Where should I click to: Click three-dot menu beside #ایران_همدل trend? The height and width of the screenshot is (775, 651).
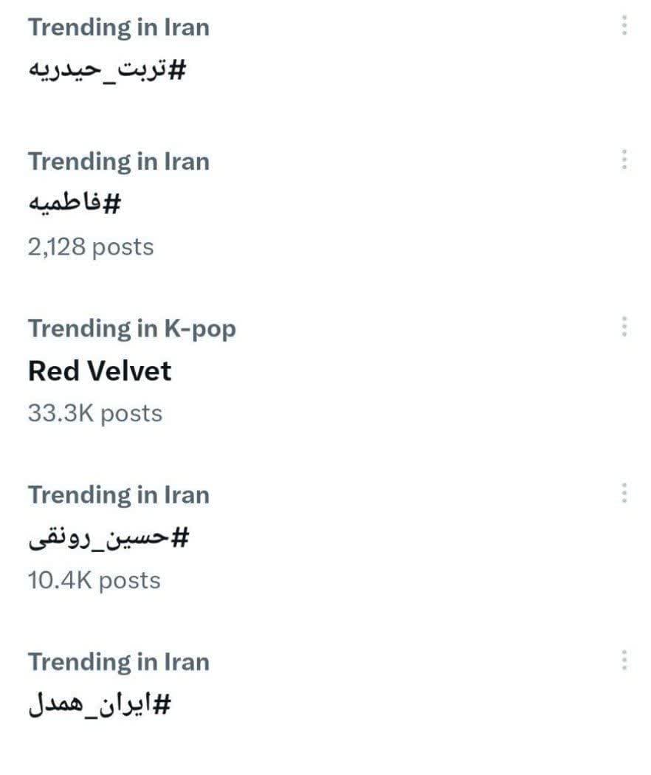click(x=624, y=661)
